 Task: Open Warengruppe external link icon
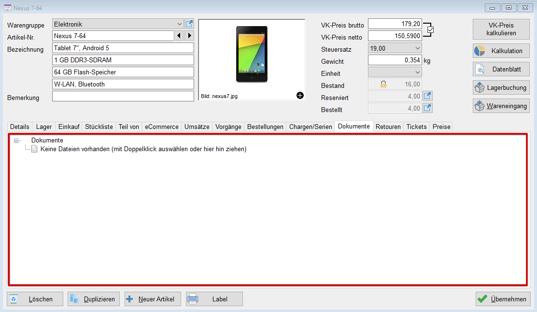189,24
